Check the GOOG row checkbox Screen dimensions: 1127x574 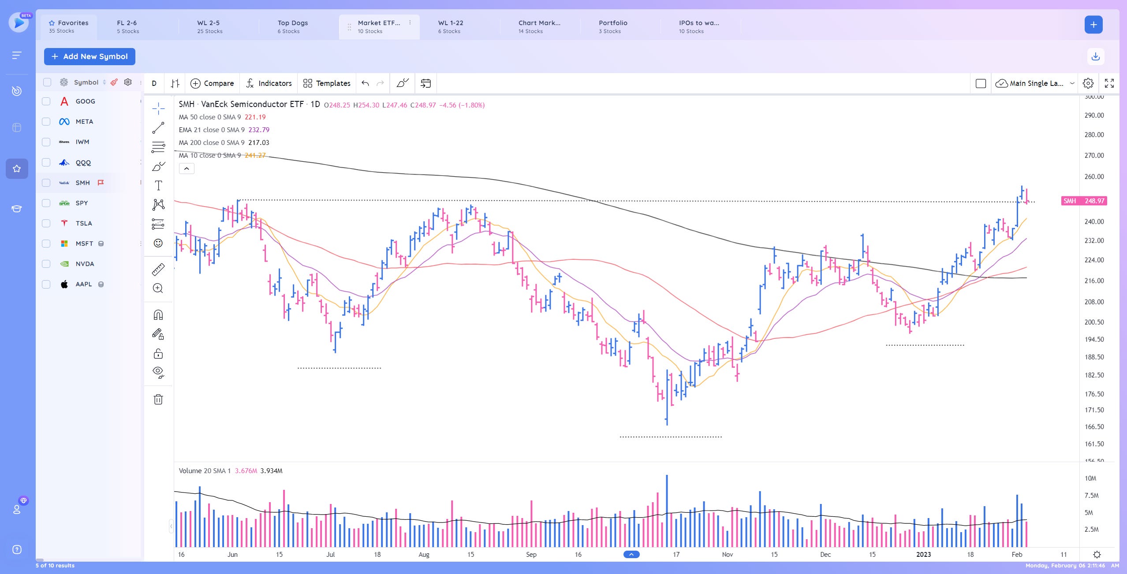coord(46,101)
